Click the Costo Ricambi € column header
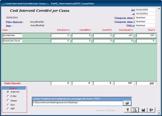 tap(126, 30)
